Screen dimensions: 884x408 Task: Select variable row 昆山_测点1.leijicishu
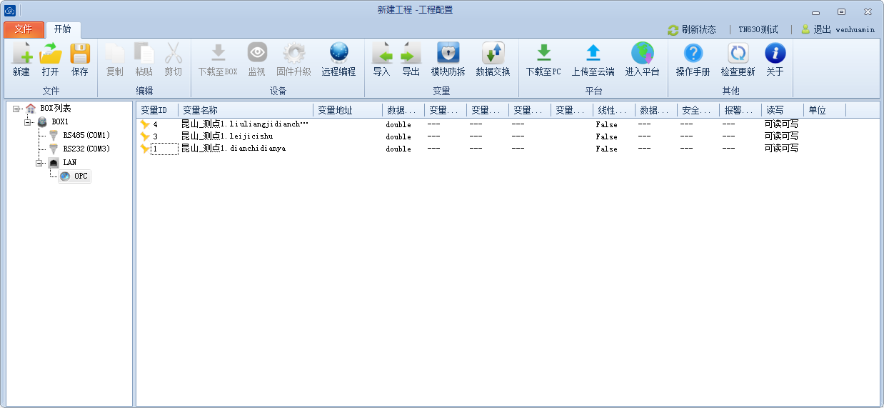click(227, 136)
